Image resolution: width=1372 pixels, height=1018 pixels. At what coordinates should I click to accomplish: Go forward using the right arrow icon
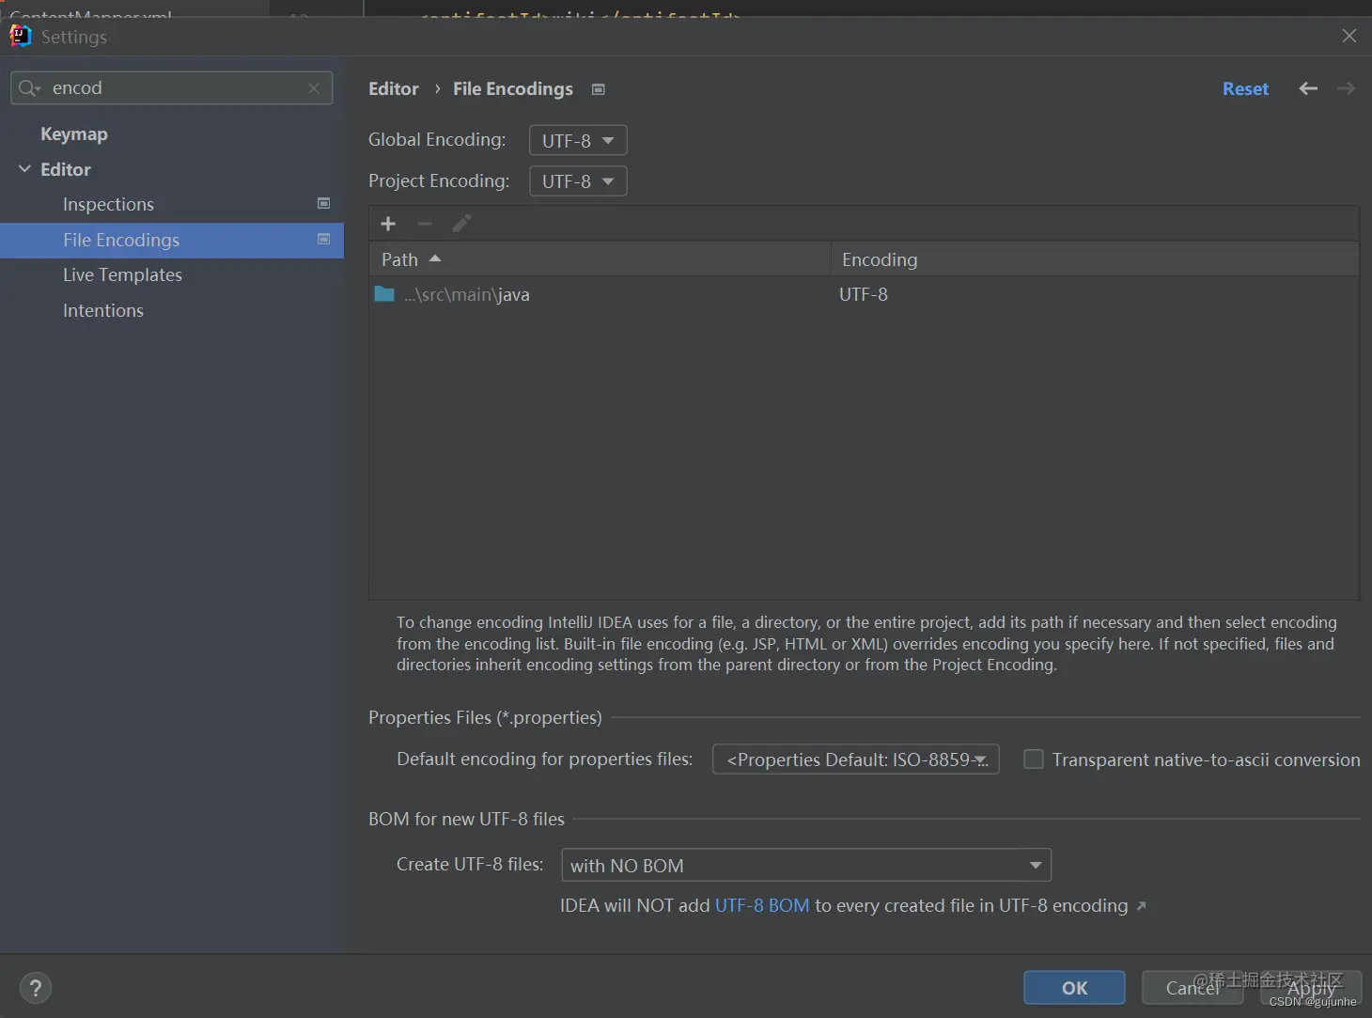[x=1346, y=88]
